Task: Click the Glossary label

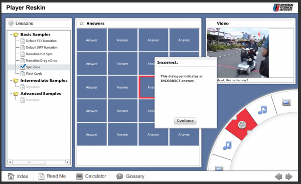Action: (x=135, y=176)
